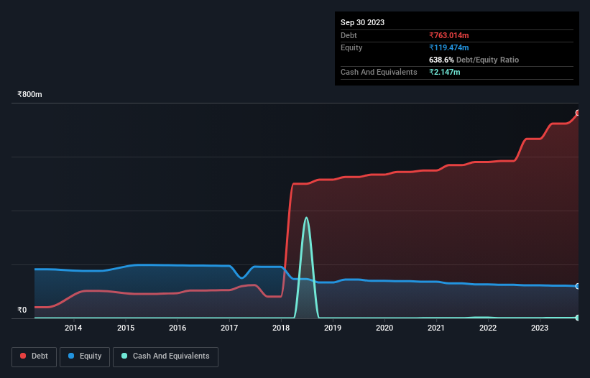The image size is (590, 378).
Task: Toggle the Equity series legend button
Action: [85, 356]
